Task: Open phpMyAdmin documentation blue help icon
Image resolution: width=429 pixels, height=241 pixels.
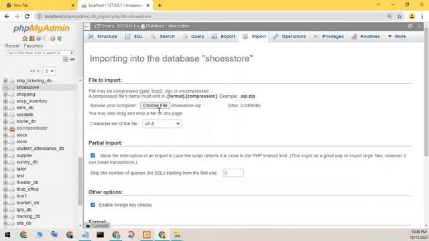Action: pyautogui.click(x=39, y=39)
